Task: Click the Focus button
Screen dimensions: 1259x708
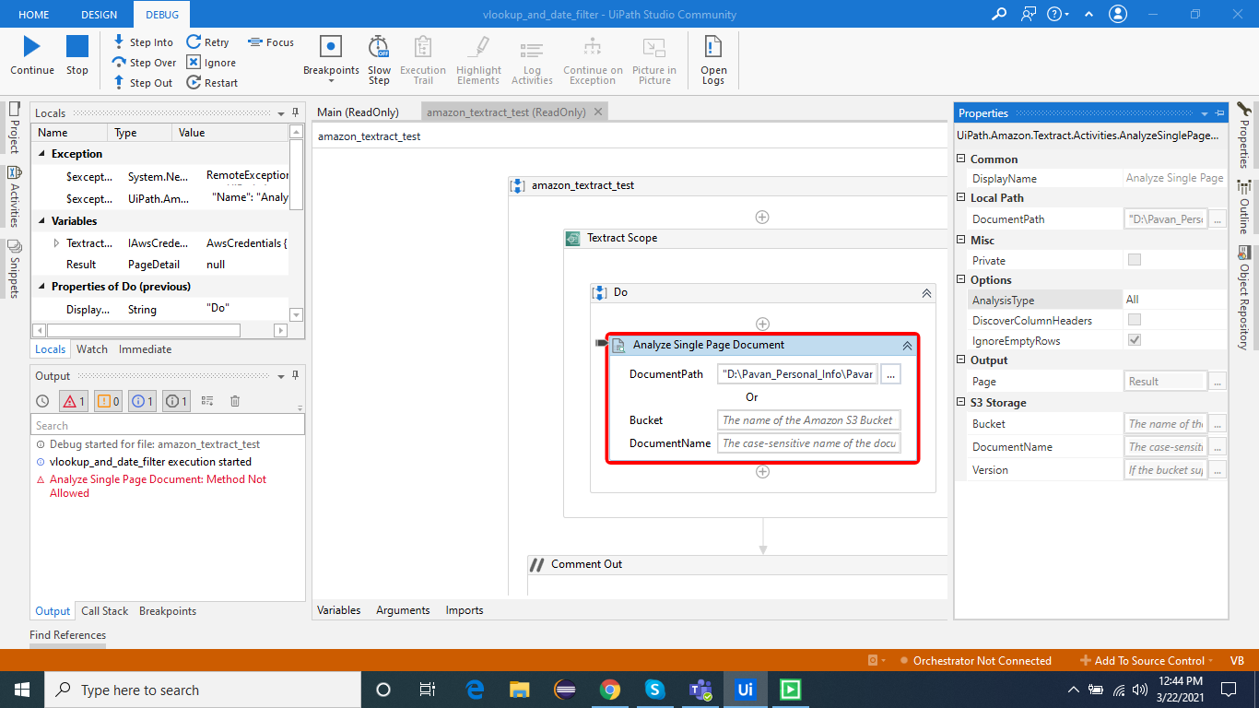Action: pyautogui.click(x=271, y=42)
